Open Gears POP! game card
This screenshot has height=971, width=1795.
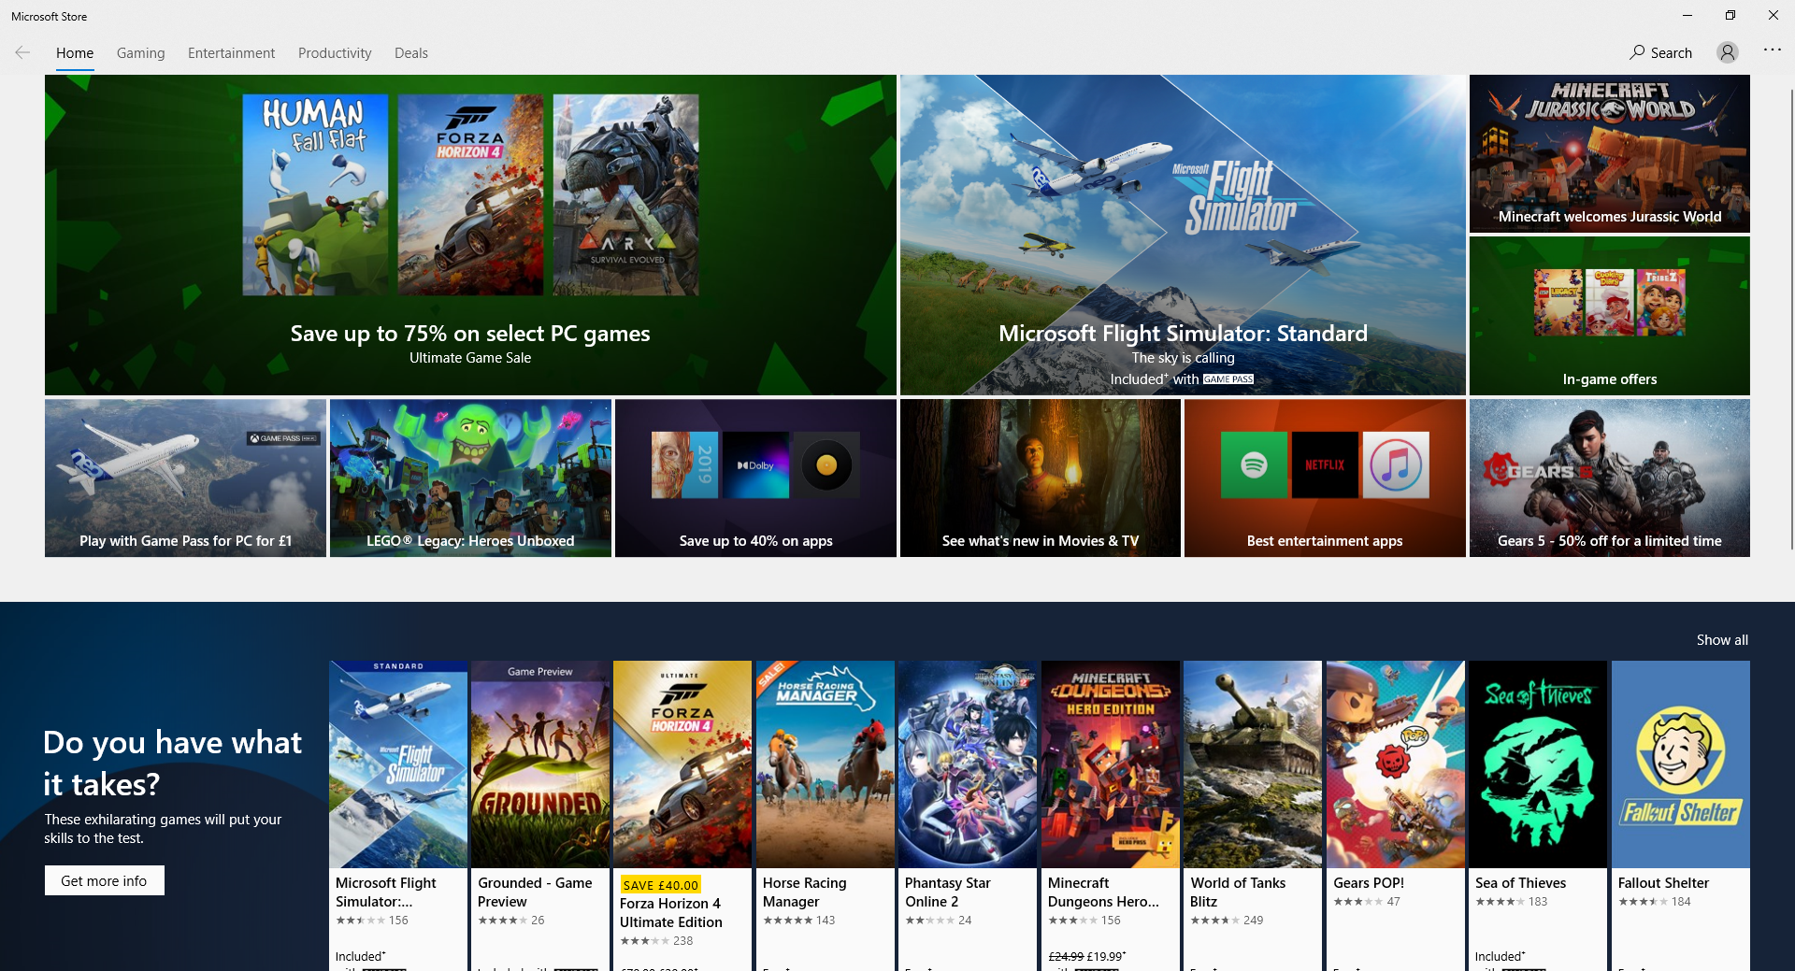coord(1396,815)
